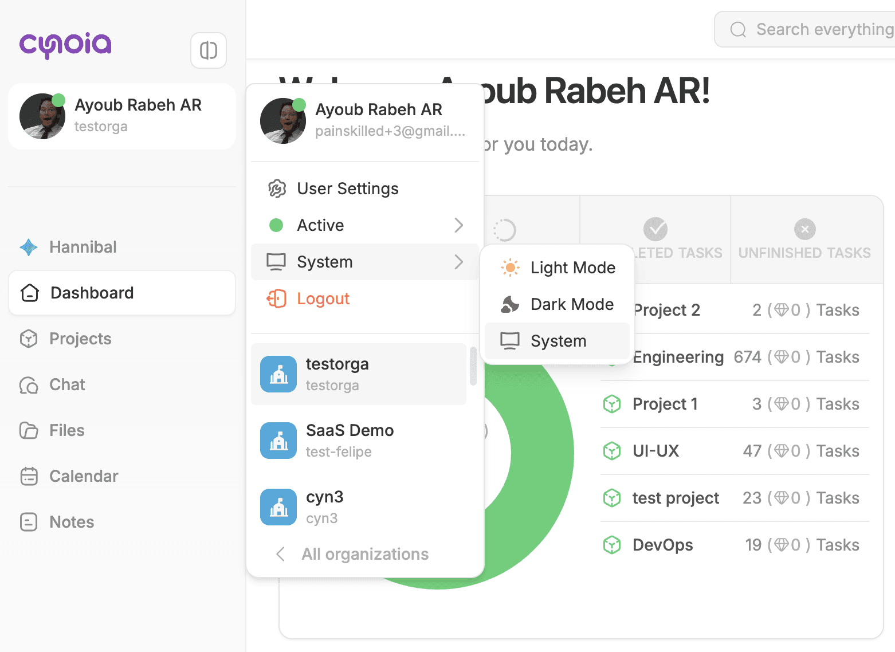Screen dimensions: 895x652
Task: Click the Projects cube icon in sidebar
Action: pyautogui.click(x=29, y=339)
